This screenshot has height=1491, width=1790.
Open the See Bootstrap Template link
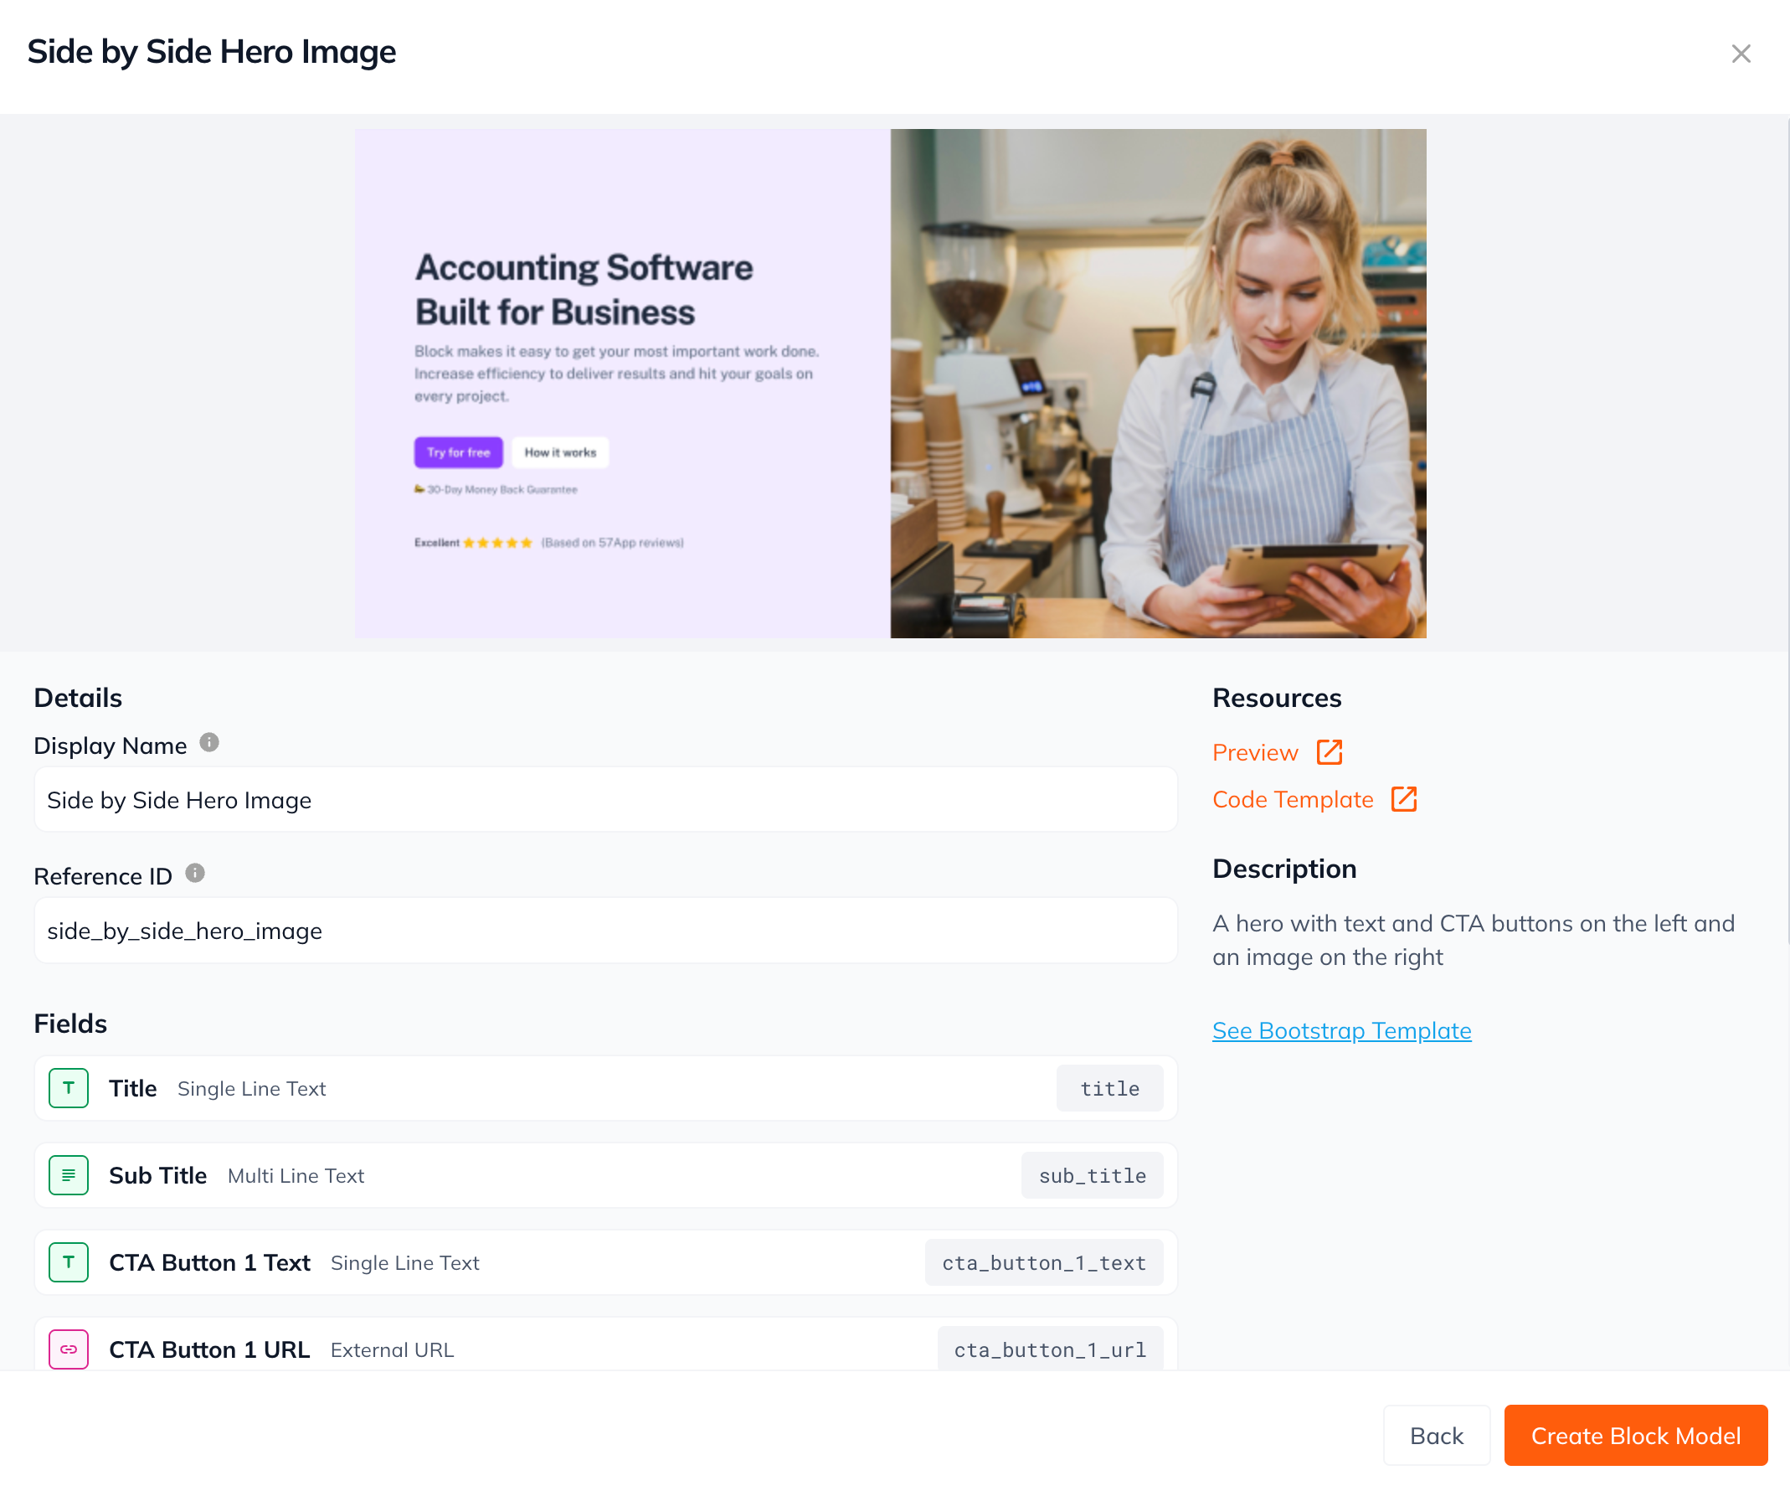pos(1340,1030)
